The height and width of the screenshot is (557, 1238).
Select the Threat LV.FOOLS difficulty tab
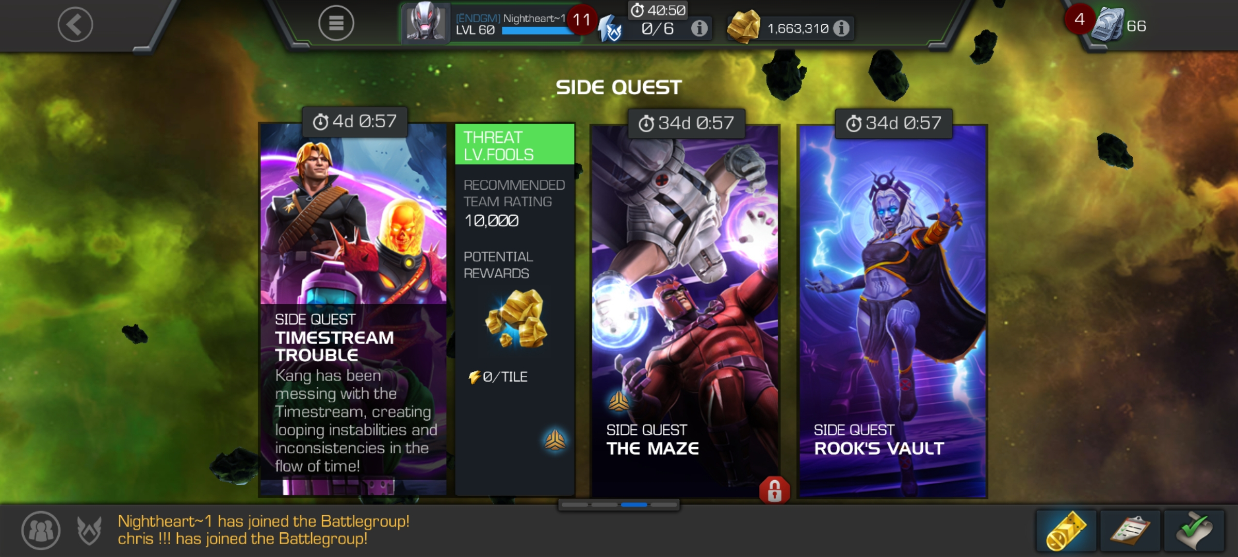point(515,145)
